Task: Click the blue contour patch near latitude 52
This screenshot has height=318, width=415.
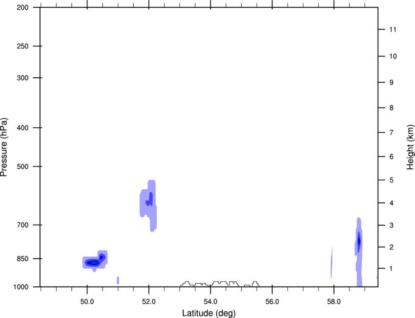Action: click(x=148, y=206)
